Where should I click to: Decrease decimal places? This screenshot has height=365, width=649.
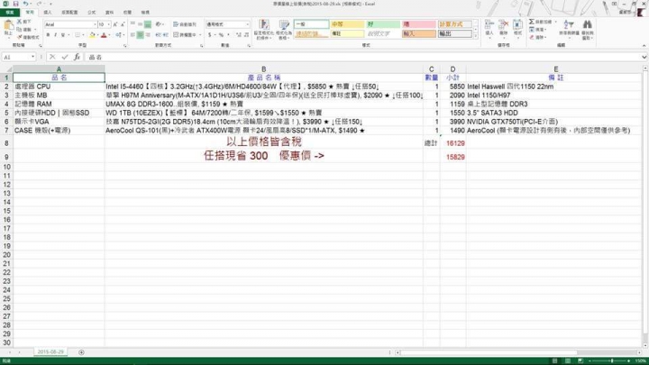[x=246, y=35]
